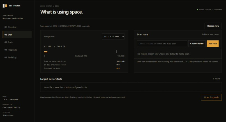Screen dimensions: 226x122
Task: Click the 'Largest dev artifacts' heading
Action: click(51, 79)
